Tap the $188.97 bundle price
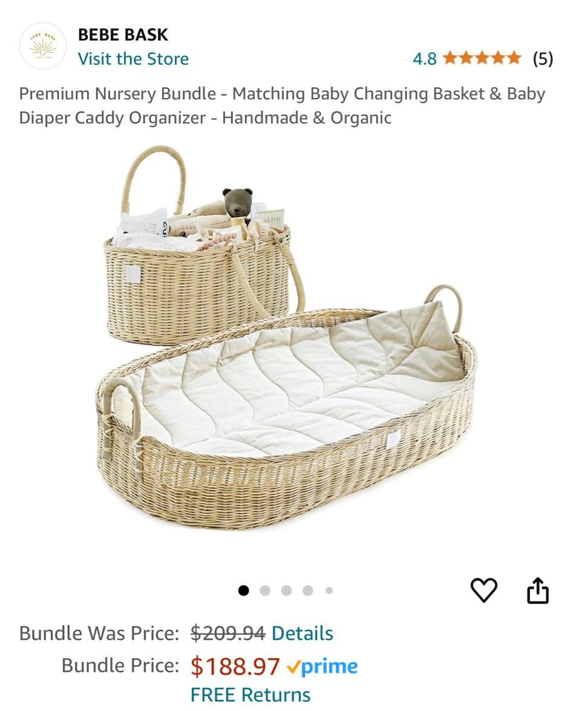 click(235, 666)
